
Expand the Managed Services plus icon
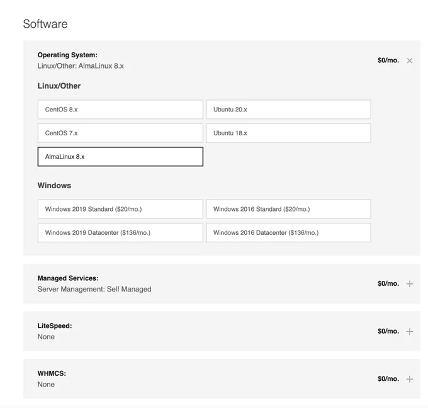tap(410, 284)
